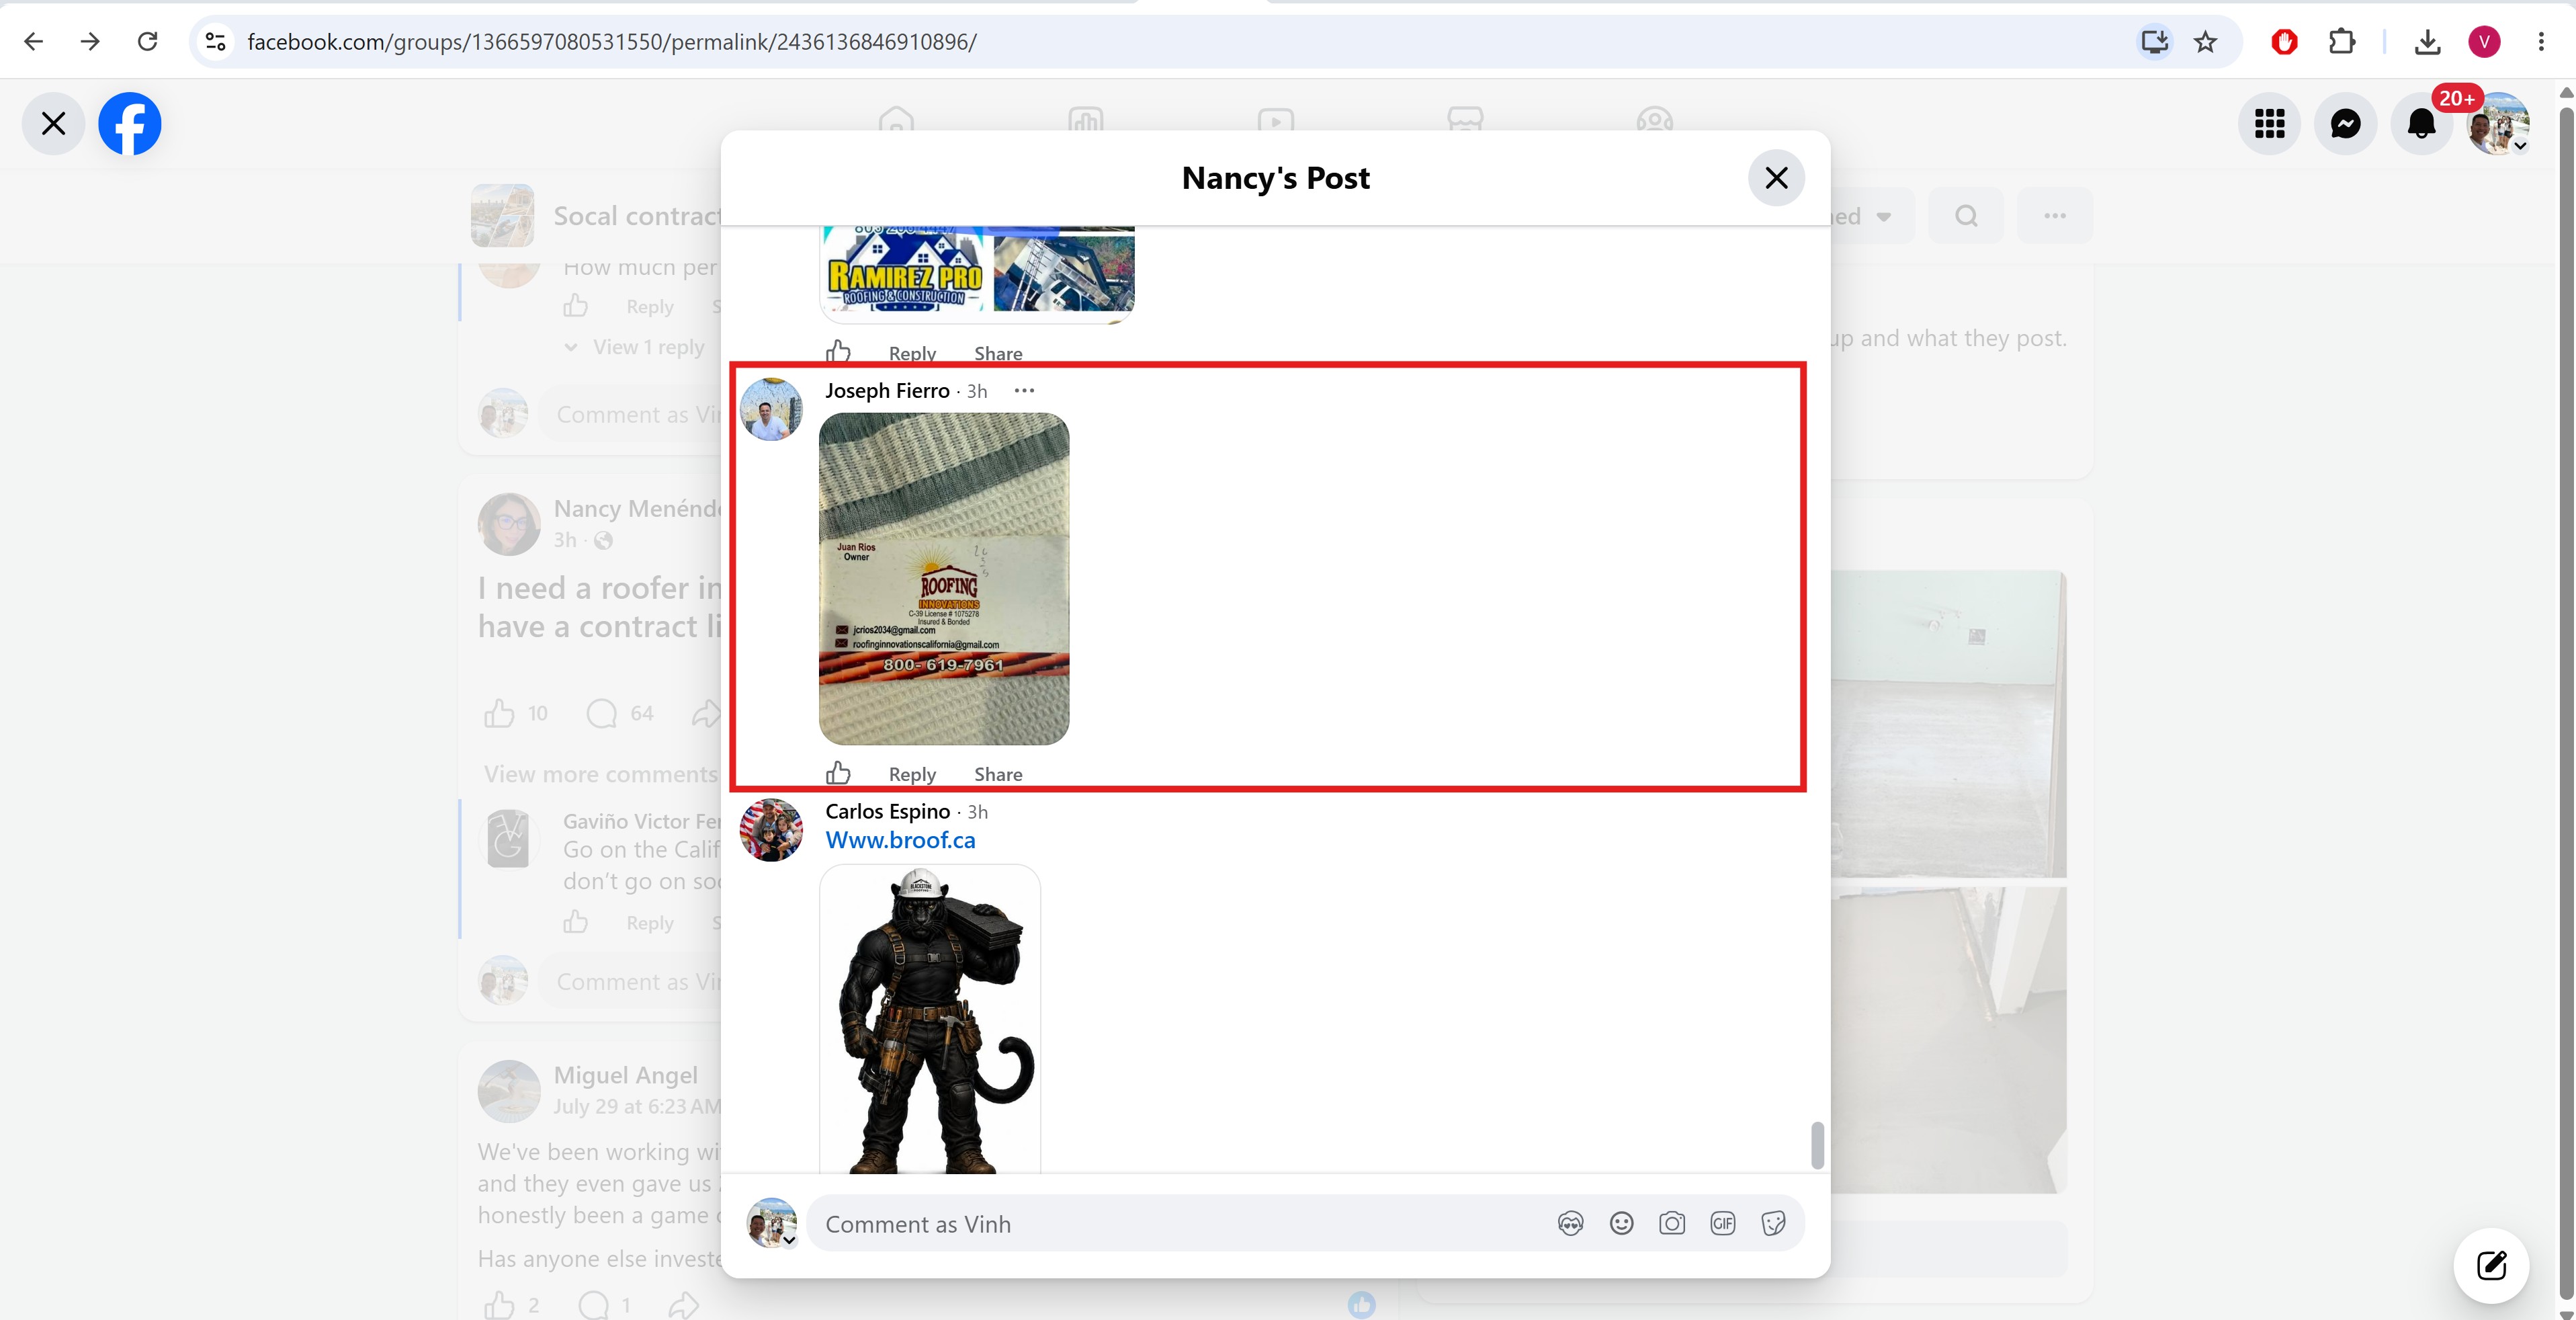The image size is (2576, 1320).
Task: Bookmark this page with the star icon
Action: click(x=2205, y=42)
